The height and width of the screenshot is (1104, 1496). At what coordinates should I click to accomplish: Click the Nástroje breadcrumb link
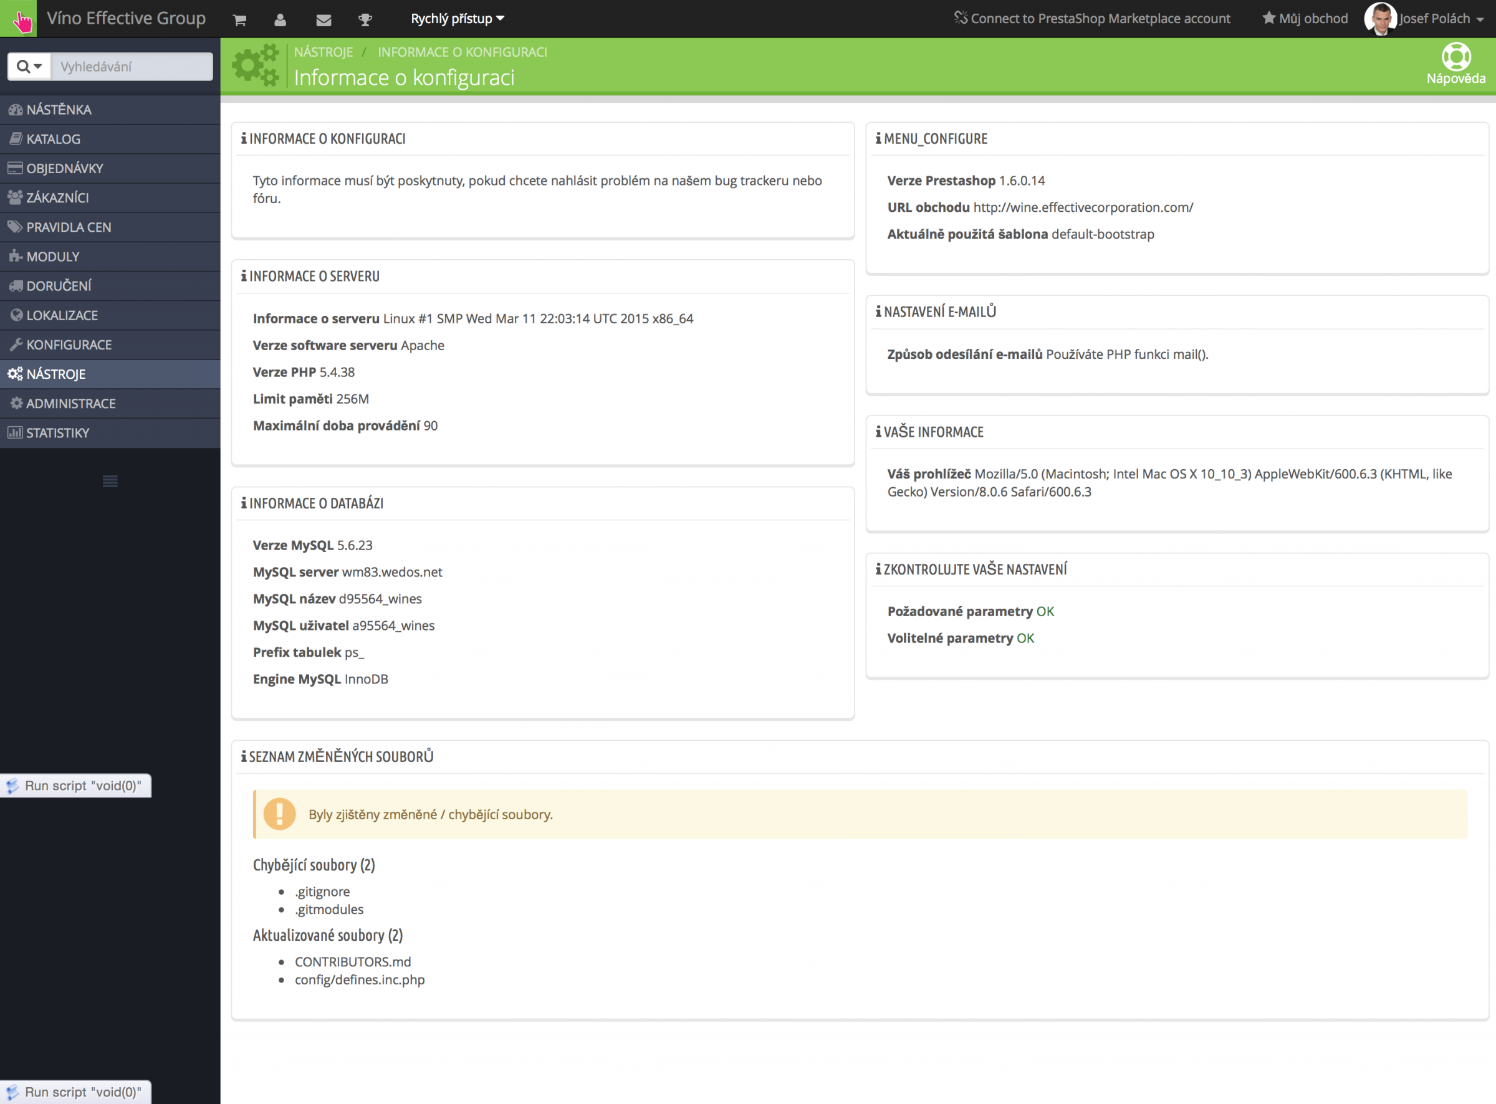click(323, 52)
